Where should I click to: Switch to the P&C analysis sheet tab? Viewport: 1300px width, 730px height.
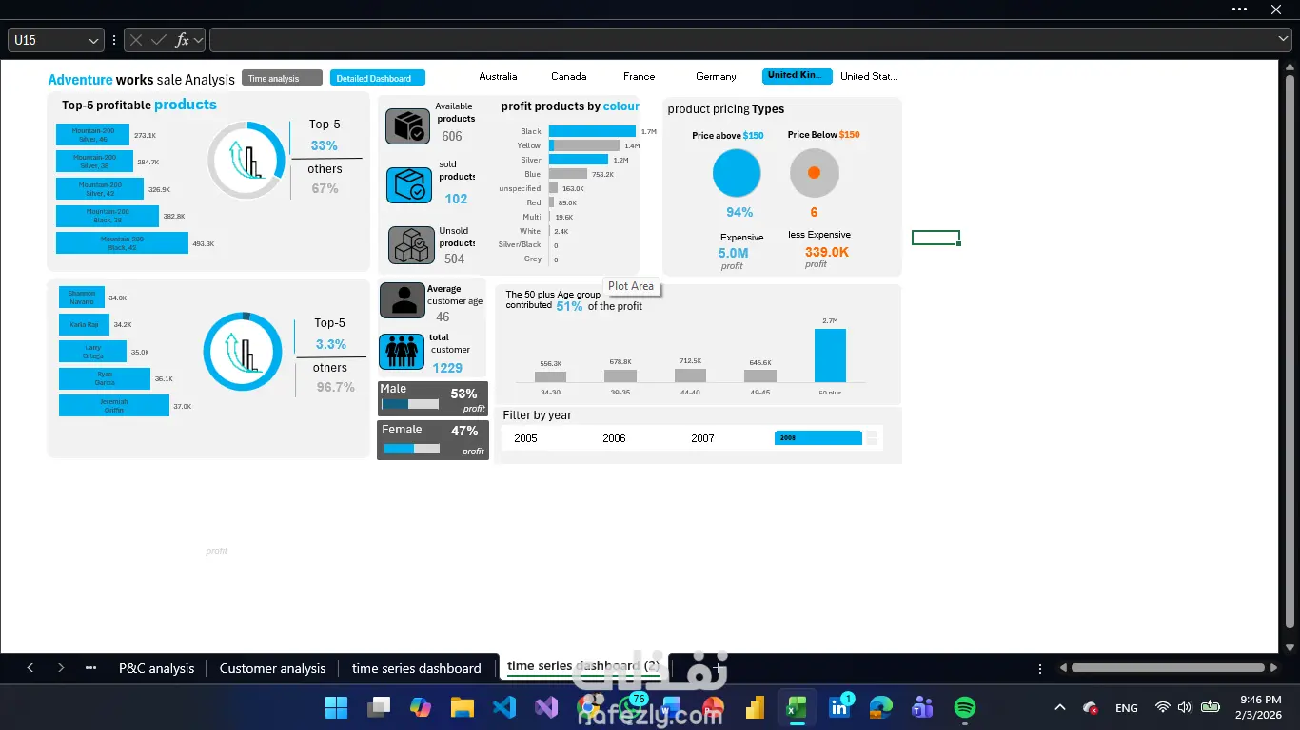coord(156,668)
